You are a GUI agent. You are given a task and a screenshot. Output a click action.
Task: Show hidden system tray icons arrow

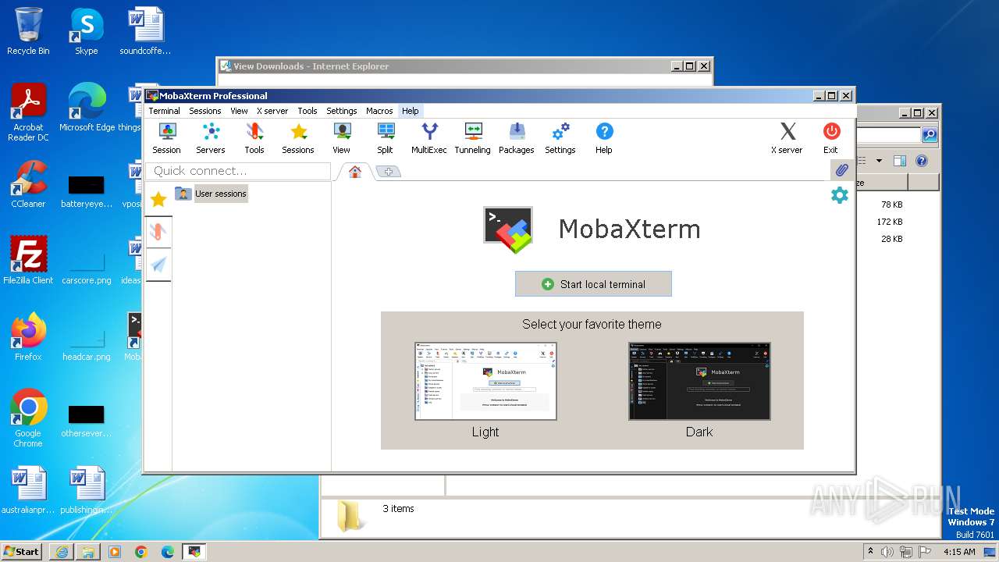pyautogui.click(x=869, y=552)
